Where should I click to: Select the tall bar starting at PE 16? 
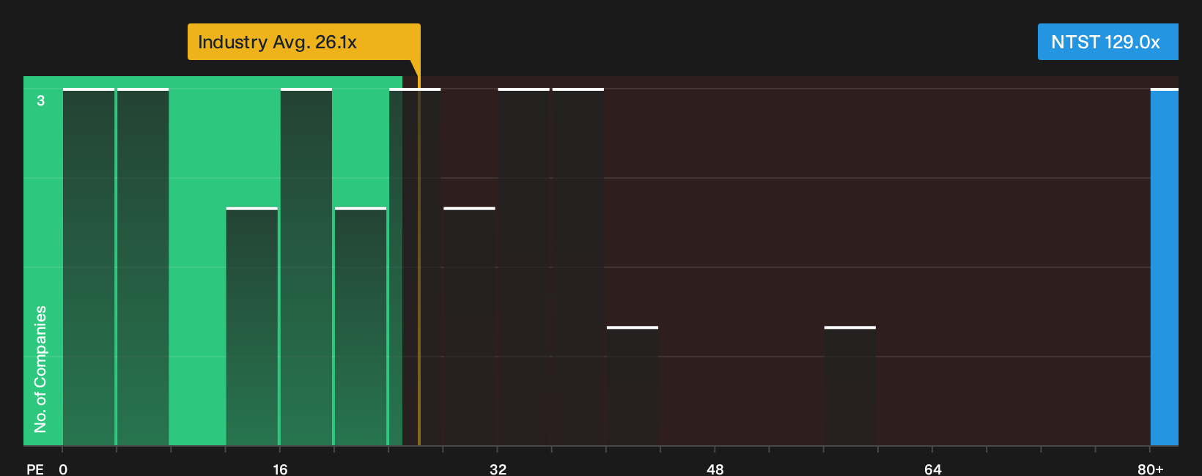tap(306, 267)
